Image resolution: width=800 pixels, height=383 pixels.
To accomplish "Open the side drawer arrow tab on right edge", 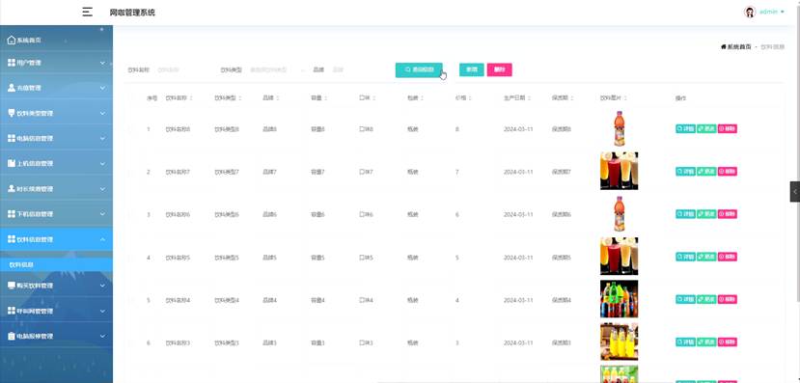I will [795, 192].
